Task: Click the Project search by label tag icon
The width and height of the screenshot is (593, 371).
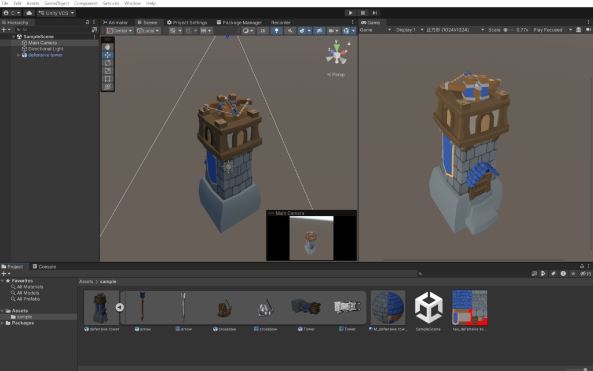Action: pos(553,274)
